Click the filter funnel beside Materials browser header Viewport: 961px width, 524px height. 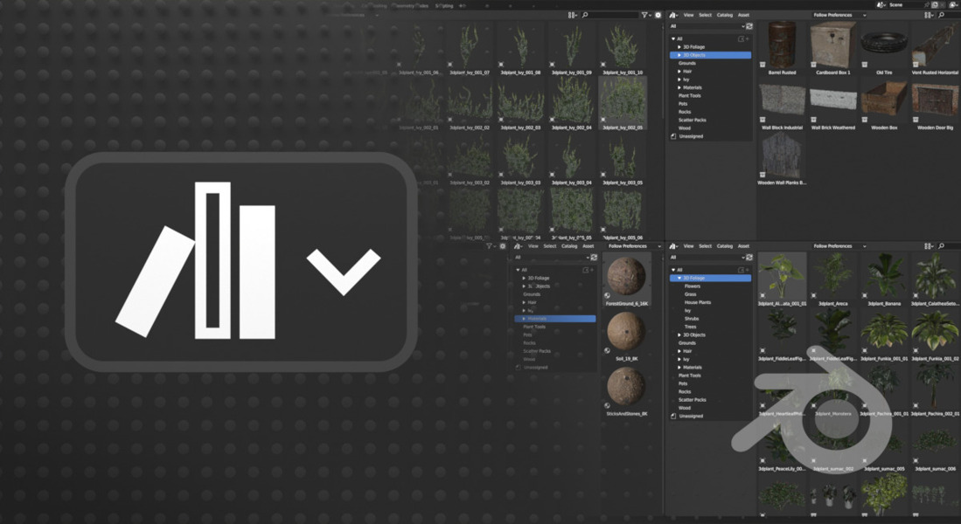click(490, 246)
